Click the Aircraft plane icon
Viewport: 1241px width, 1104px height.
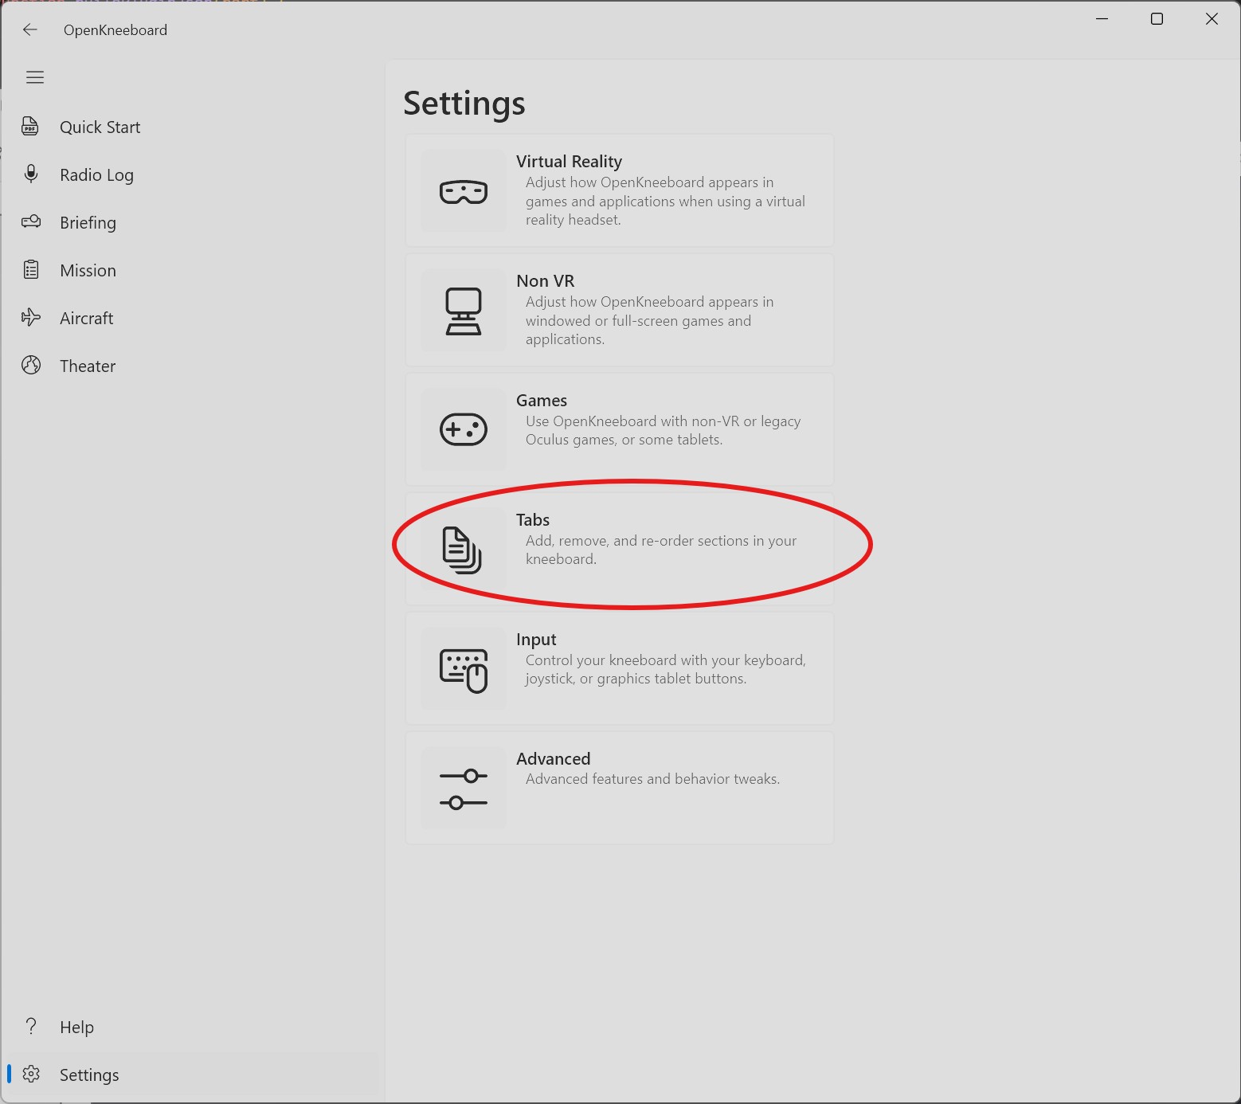pyautogui.click(x=31, y=318)
